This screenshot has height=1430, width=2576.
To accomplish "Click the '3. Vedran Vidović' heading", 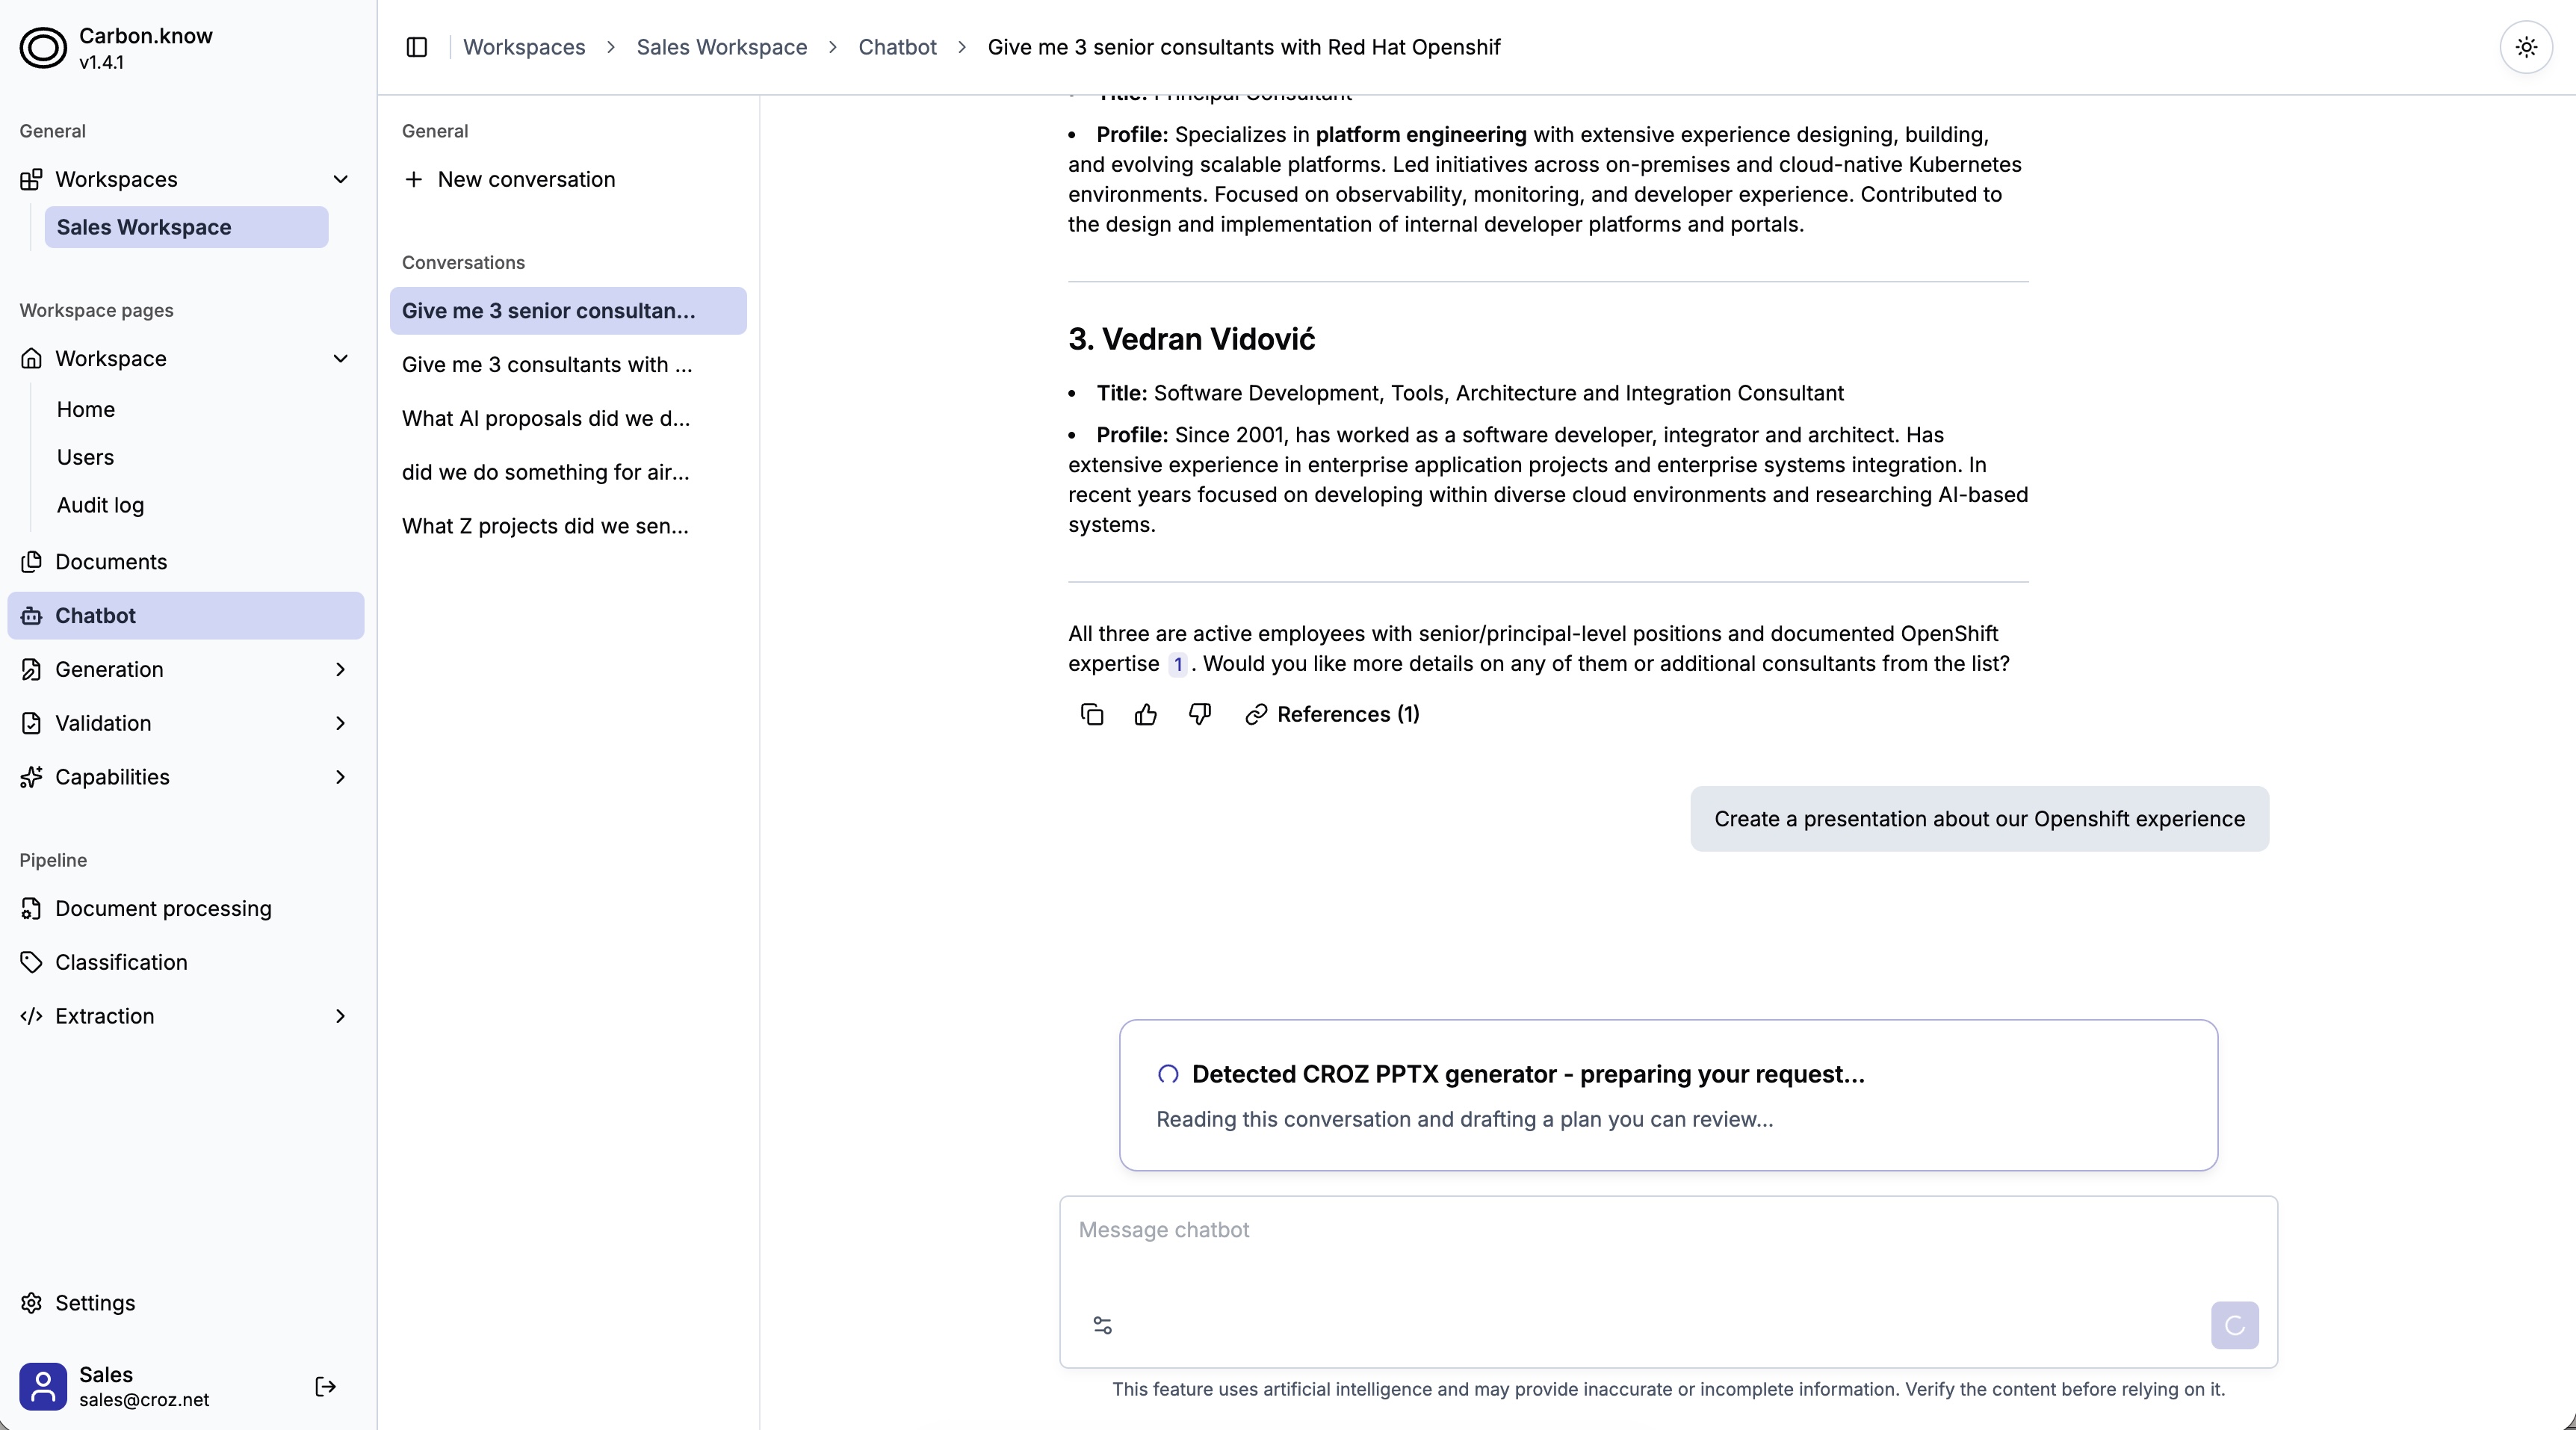I will [x=1191, y=339].
